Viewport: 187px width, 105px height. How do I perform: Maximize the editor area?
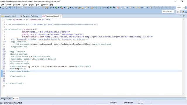(x=184, y=16)
